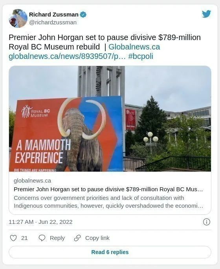This screenshot has width=220, height=269.
Task: Click the Richard Zussman display name
Action: (x=54, y=15)
